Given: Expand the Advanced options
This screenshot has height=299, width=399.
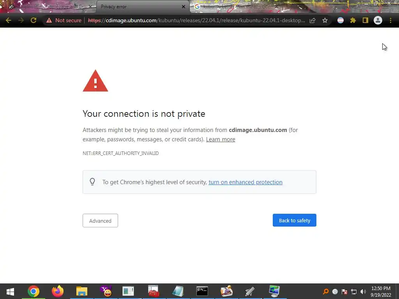Looking at the screenshot, I should point(100,220).
